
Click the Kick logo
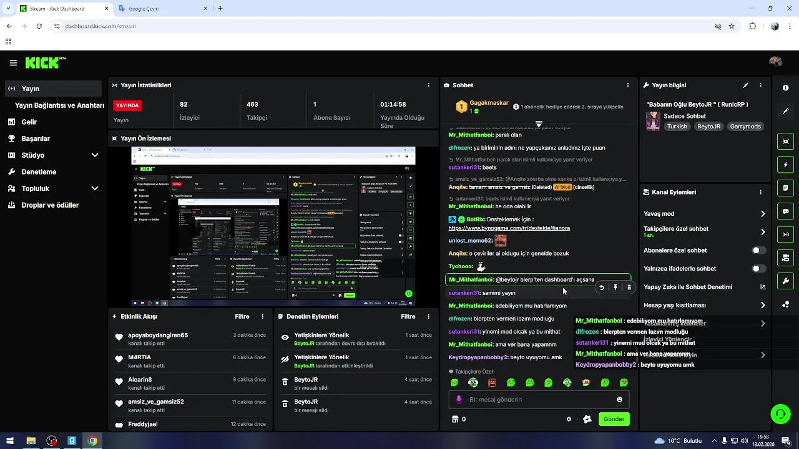[46, 62]
